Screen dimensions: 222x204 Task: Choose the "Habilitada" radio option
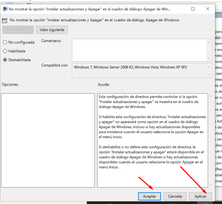click(x=5, y=51)
